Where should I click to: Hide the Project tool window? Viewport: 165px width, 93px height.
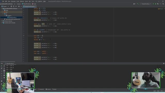21,6
